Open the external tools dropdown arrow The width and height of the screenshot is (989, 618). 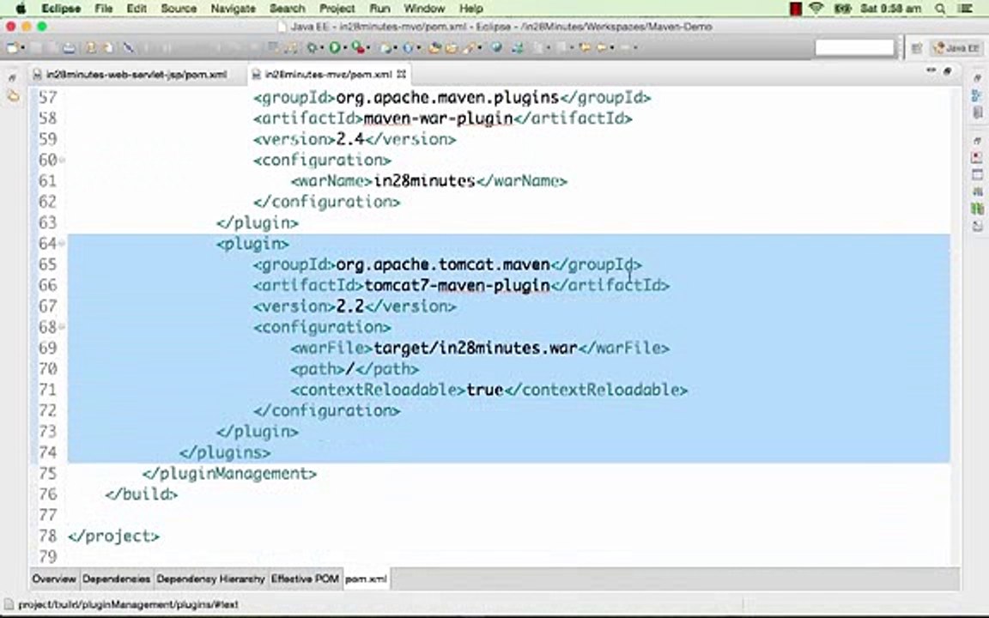point(369,48)
